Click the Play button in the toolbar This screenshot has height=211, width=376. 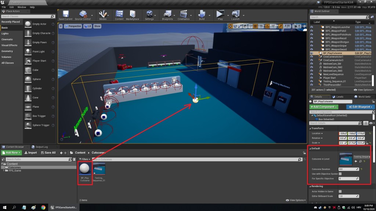pos(220,15)
